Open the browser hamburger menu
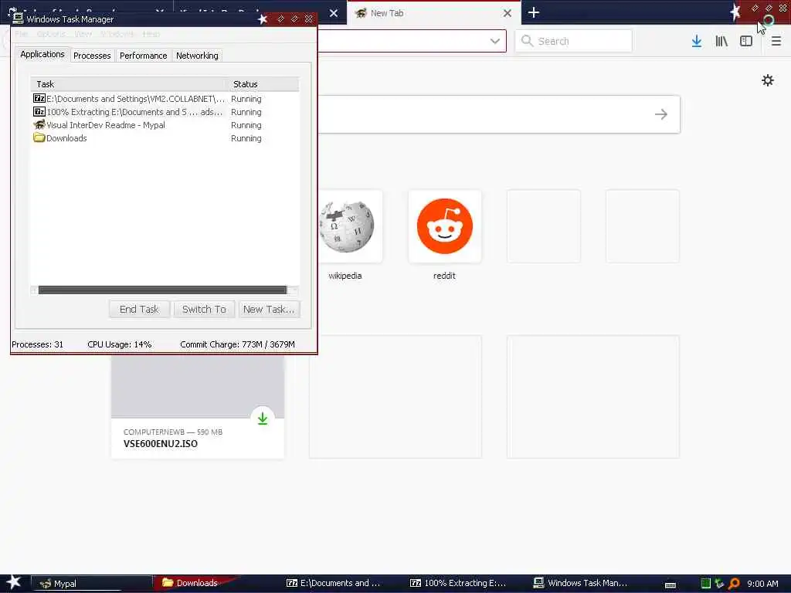Viewport: 791px width, 593px height. [x=776, y=41]
